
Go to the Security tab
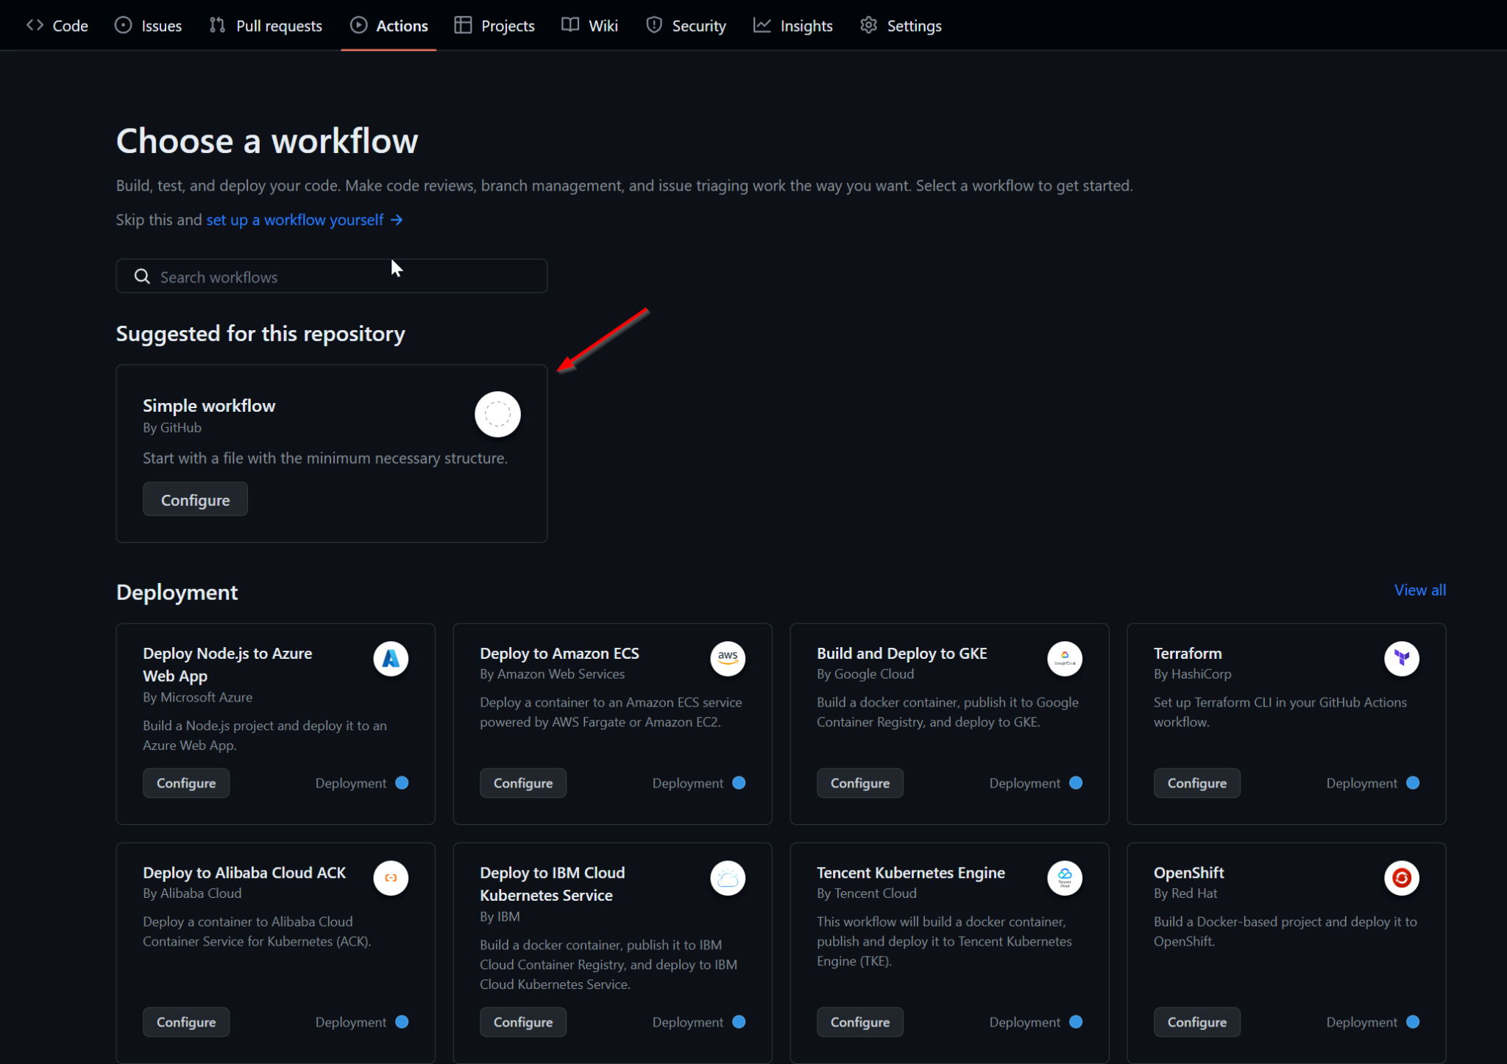coord(686,26)
